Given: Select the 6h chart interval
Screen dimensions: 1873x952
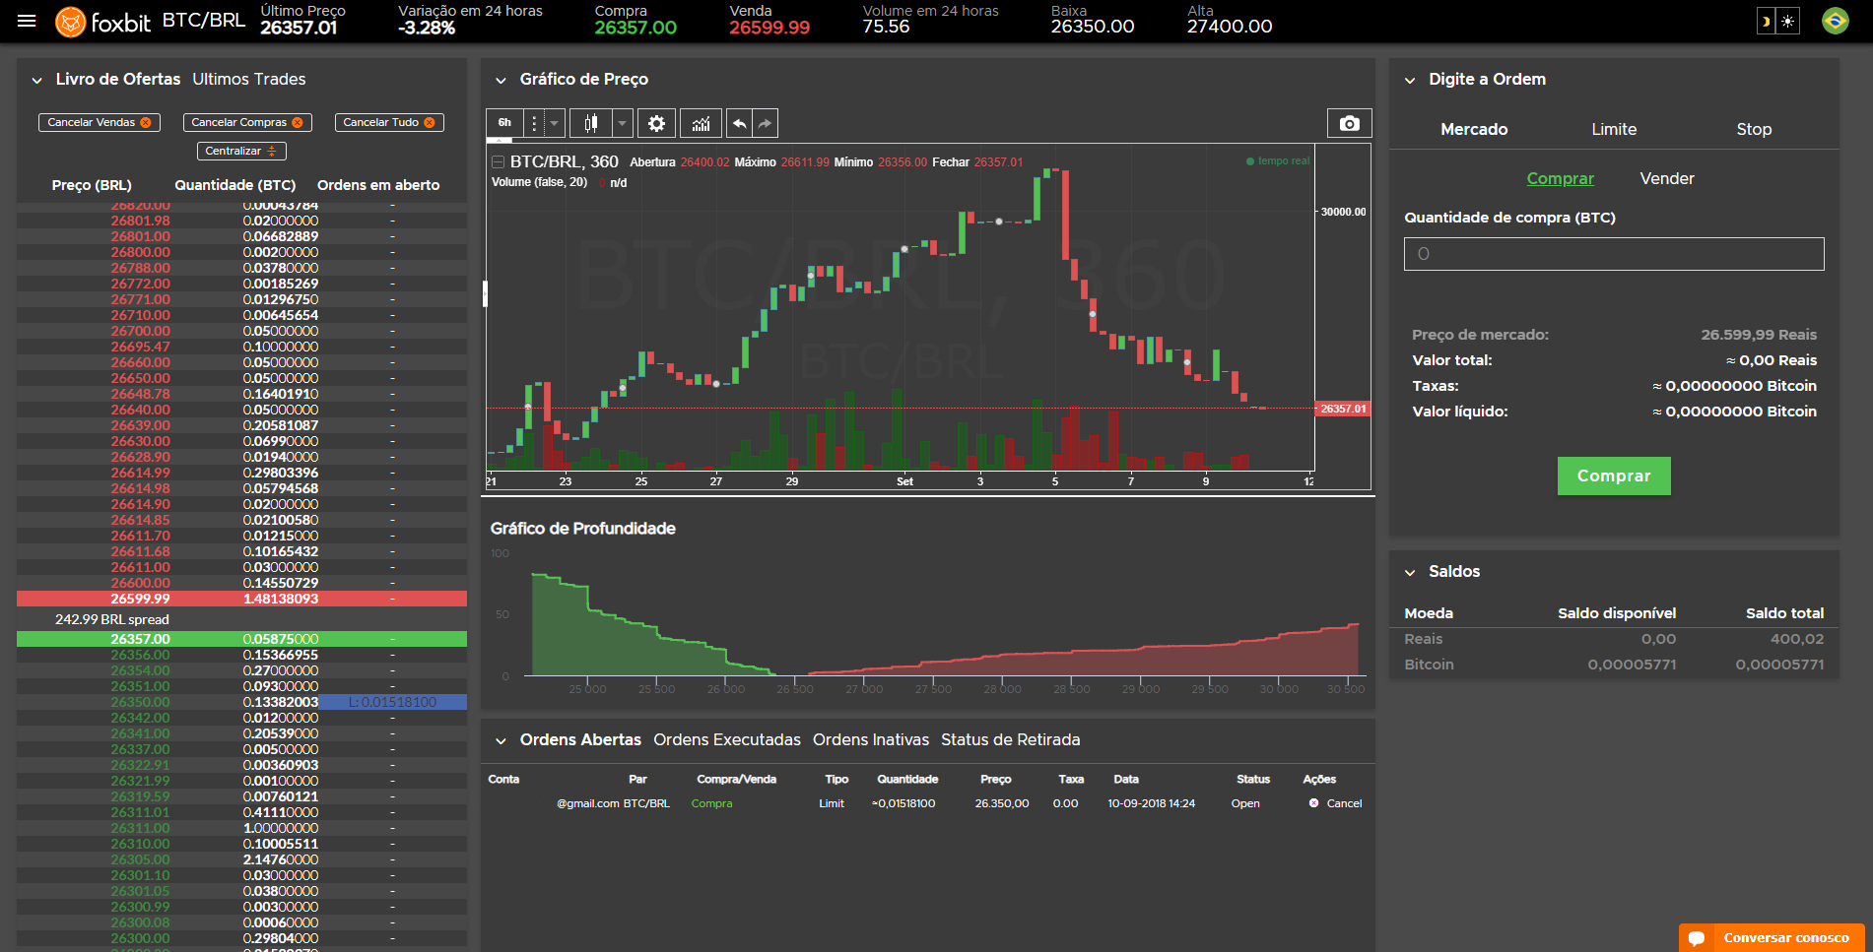Looking at the screenshot, I should [x=504, y=123].
